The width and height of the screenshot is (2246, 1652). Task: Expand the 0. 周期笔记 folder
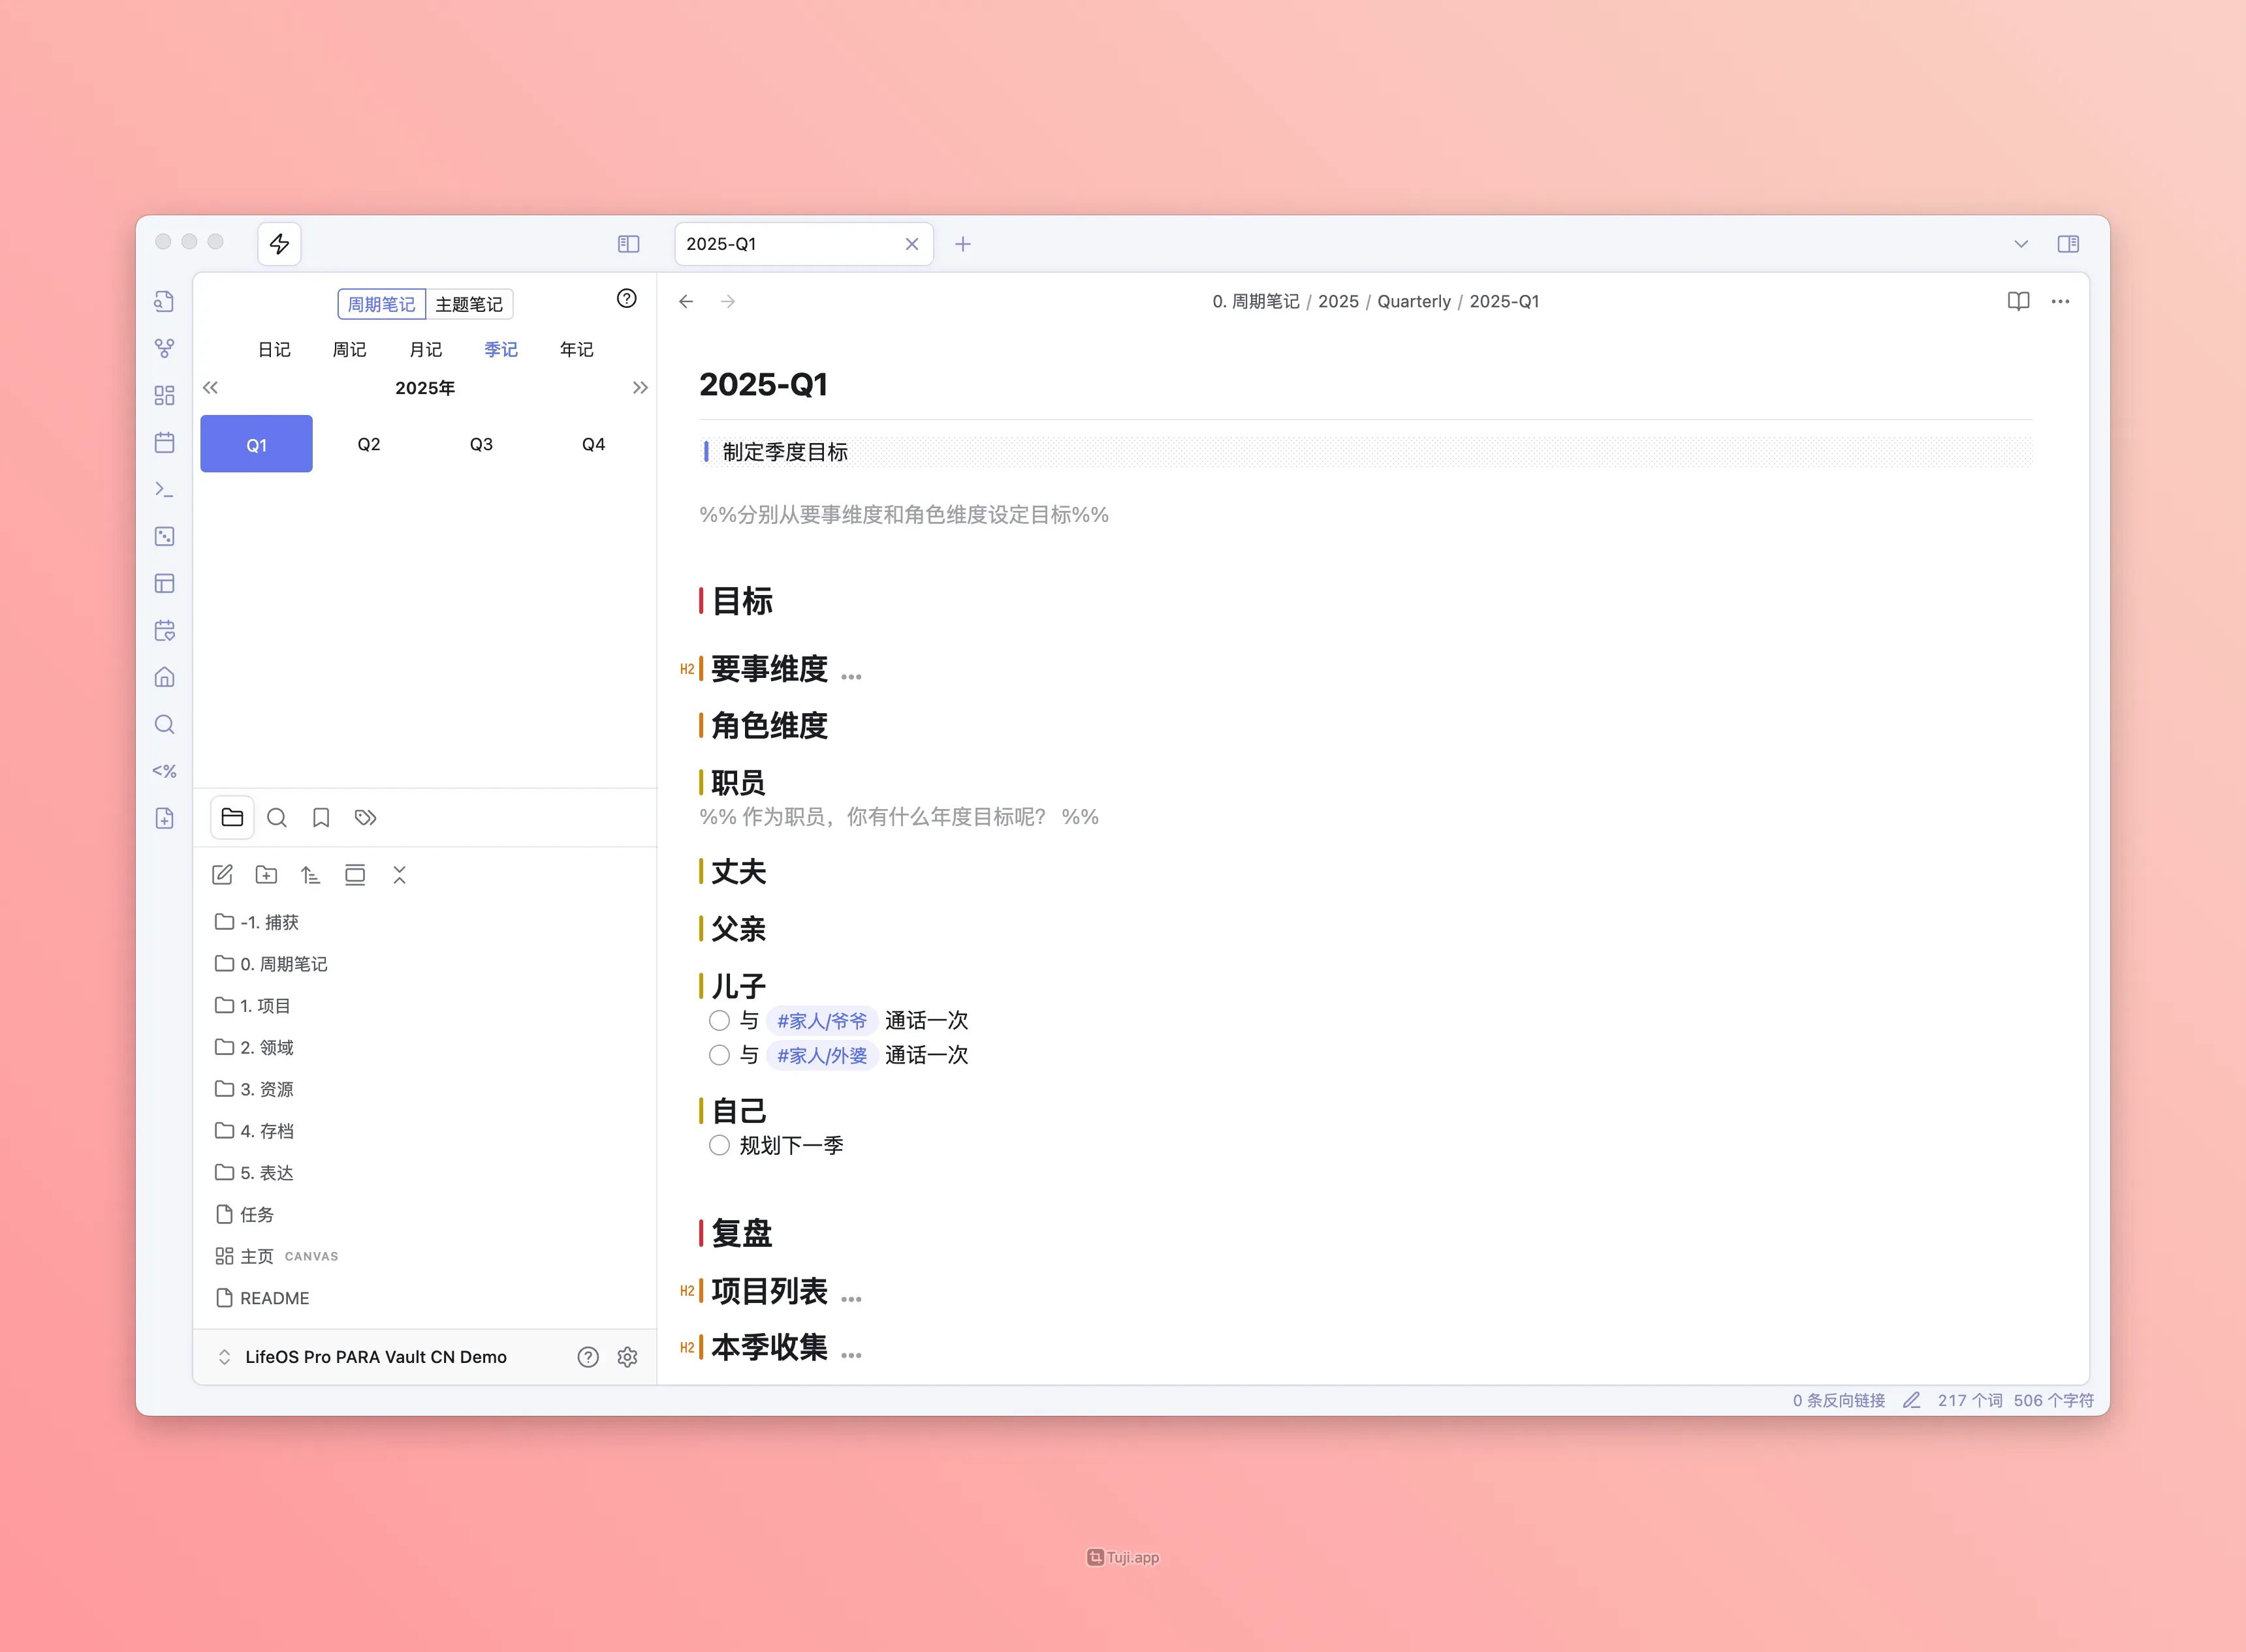pyautogui.click(x=283, y=964)
